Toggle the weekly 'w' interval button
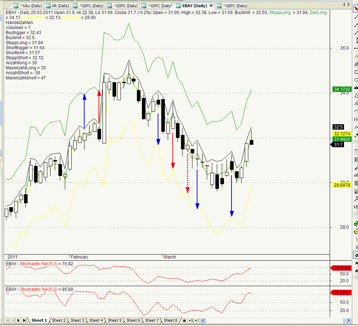Screen dimensions: 358x326 tap(356, 263)
